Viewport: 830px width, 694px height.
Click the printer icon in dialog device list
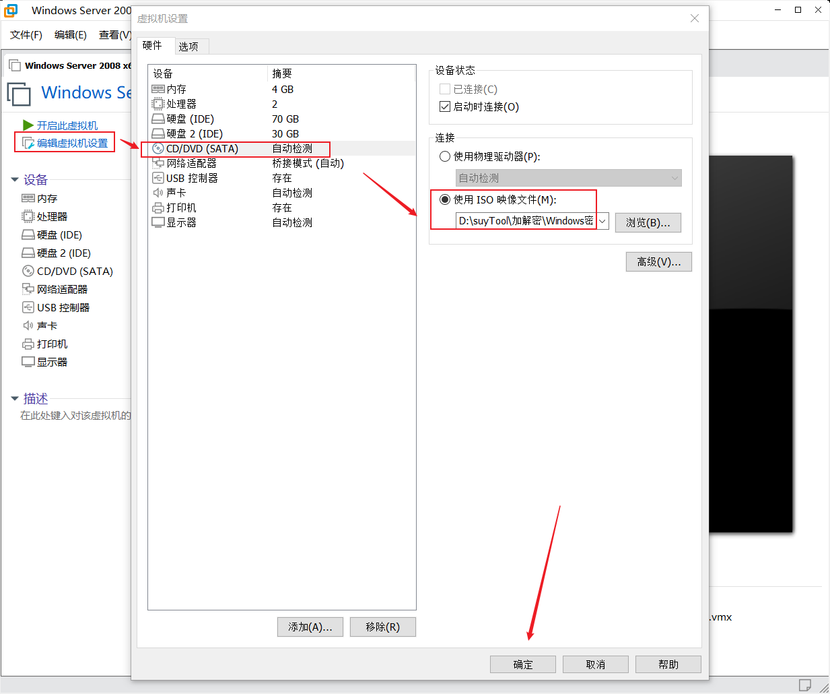click(x=158, y=208)
